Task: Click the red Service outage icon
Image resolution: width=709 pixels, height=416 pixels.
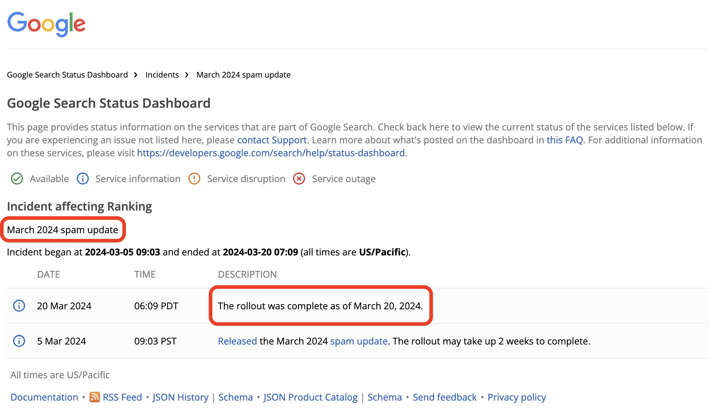Action: click(x=299, y=179)
